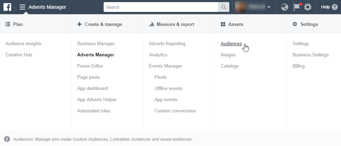
Task: Open the flag icon with red dot
Action: (297, 7)
